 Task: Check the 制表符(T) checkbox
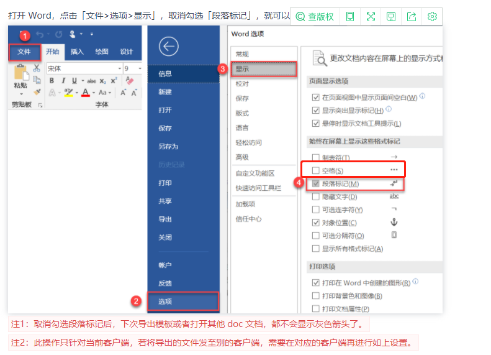click(315, 157)
